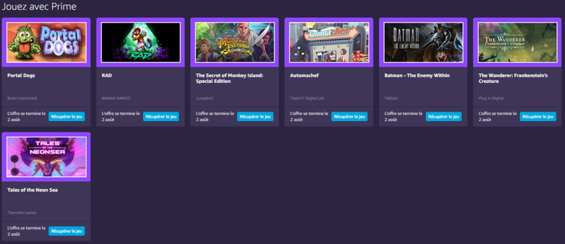Claim The Wanderer via Récupérer le jeu
Image resolution: width=565 pixels, height=244 pixels.
click(x=538, y=117)
